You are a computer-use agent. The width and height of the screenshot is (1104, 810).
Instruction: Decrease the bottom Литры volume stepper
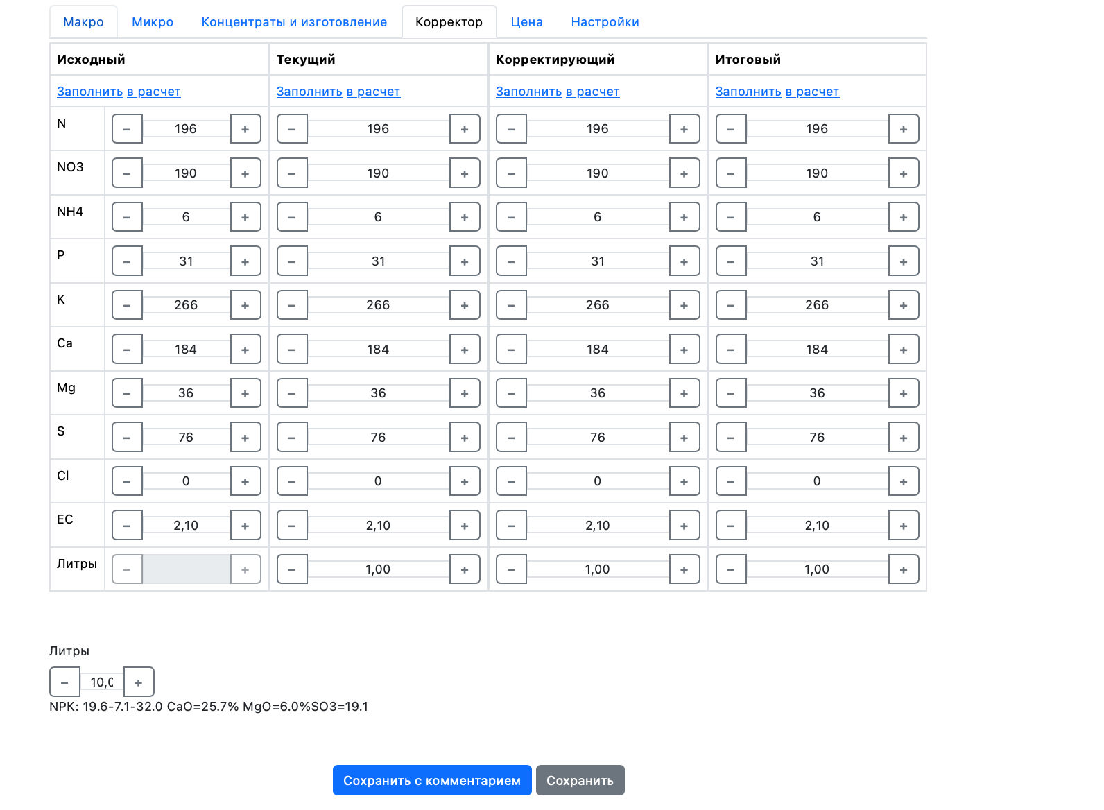tap(64, 682)
